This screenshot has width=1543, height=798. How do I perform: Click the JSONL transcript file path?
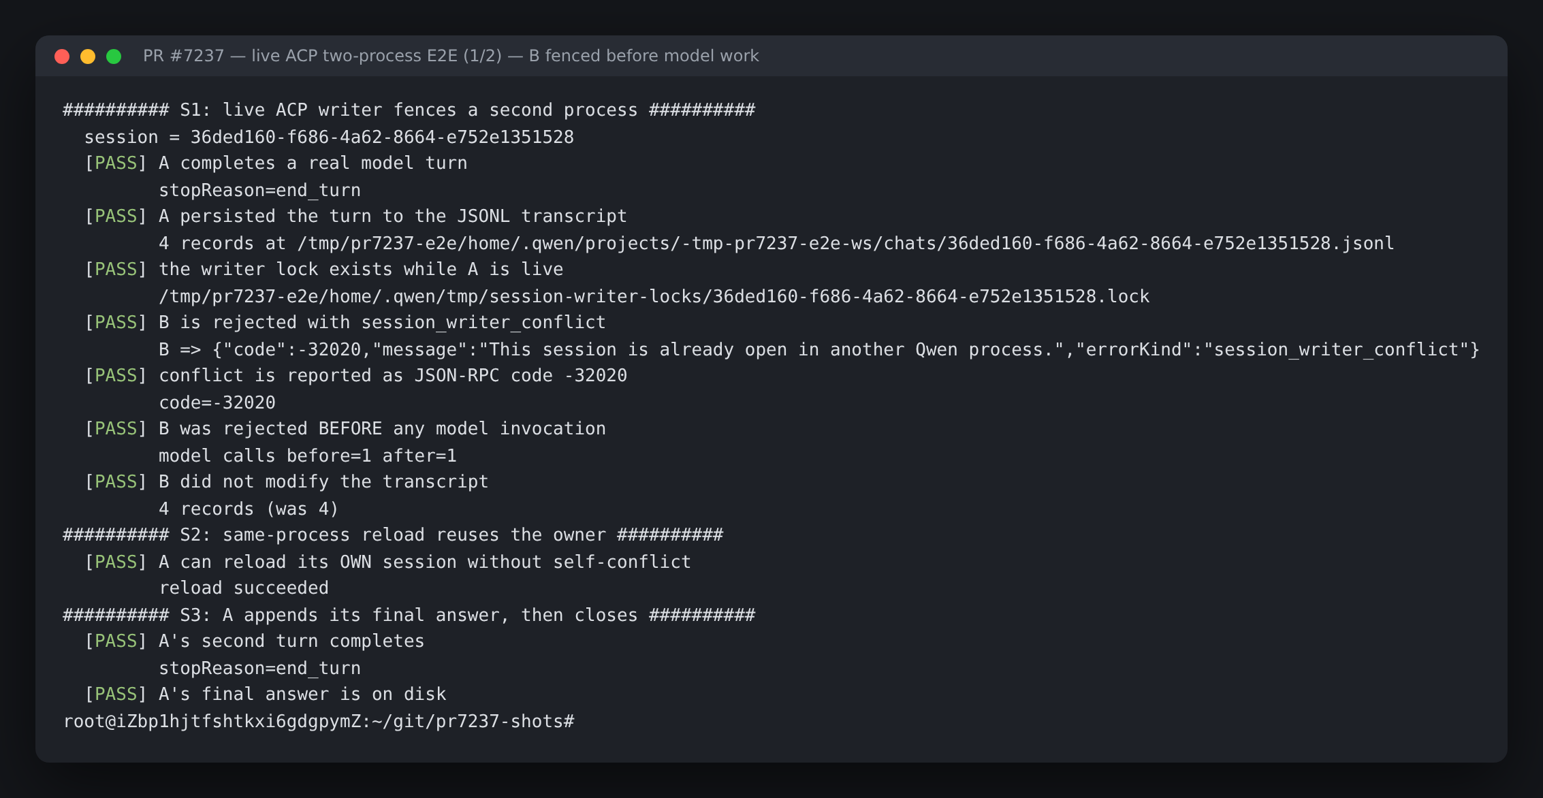click(x=846, y=243)
